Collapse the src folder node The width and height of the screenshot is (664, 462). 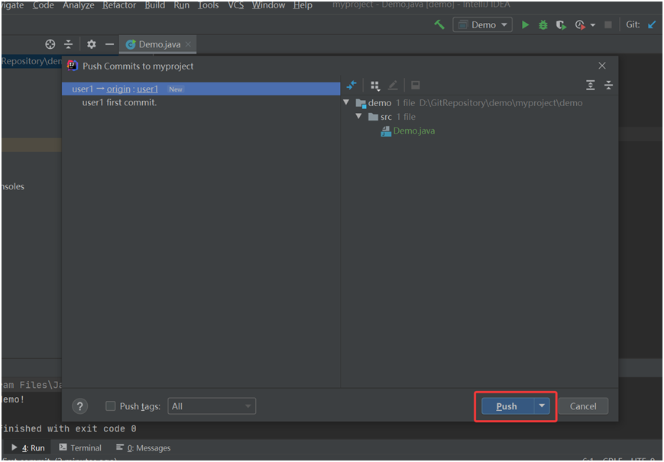tap(359, 116)
